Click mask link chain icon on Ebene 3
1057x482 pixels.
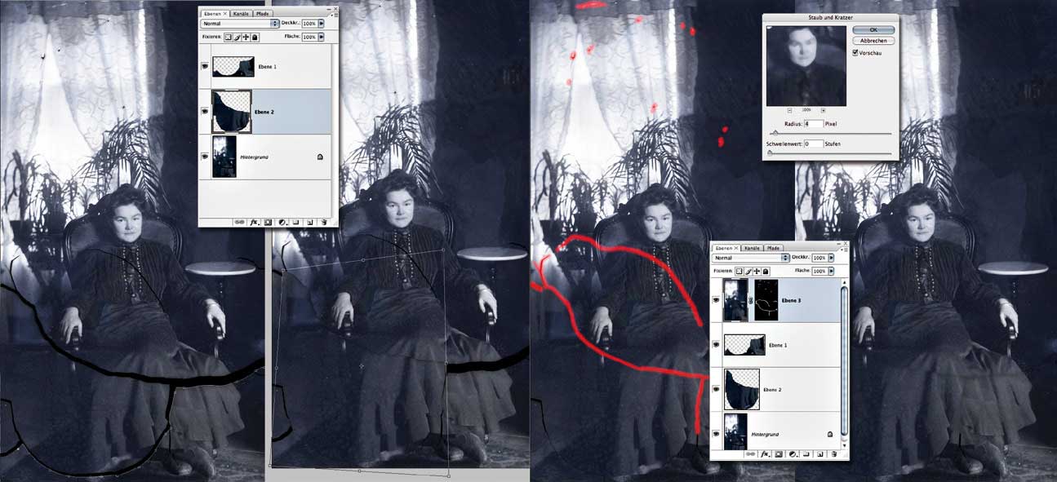pos(750,301)
